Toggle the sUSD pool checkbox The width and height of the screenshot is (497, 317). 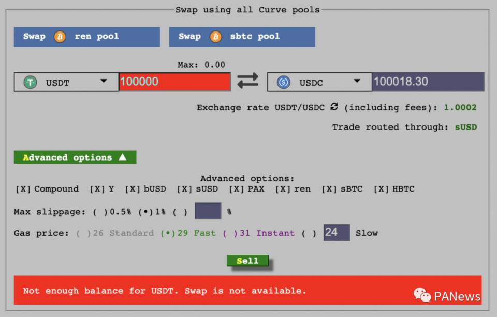(x=185, y=189)
